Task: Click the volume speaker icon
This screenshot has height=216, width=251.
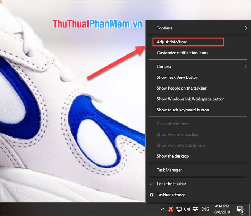Action: (187, 209)
